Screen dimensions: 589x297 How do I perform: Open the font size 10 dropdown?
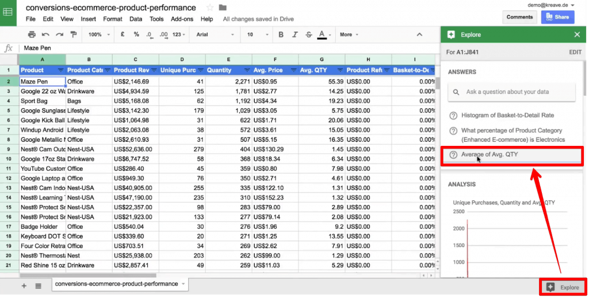[x=258, y=34]
